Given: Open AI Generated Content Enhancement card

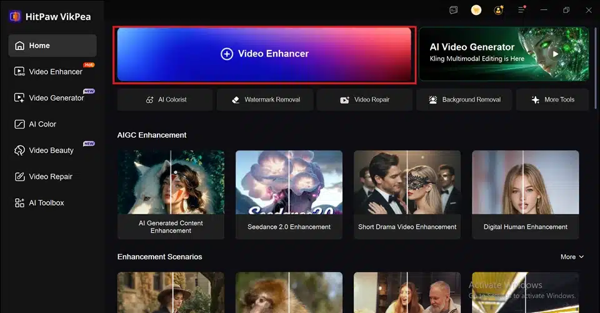Looking at the screenshot, I should 171,195.
